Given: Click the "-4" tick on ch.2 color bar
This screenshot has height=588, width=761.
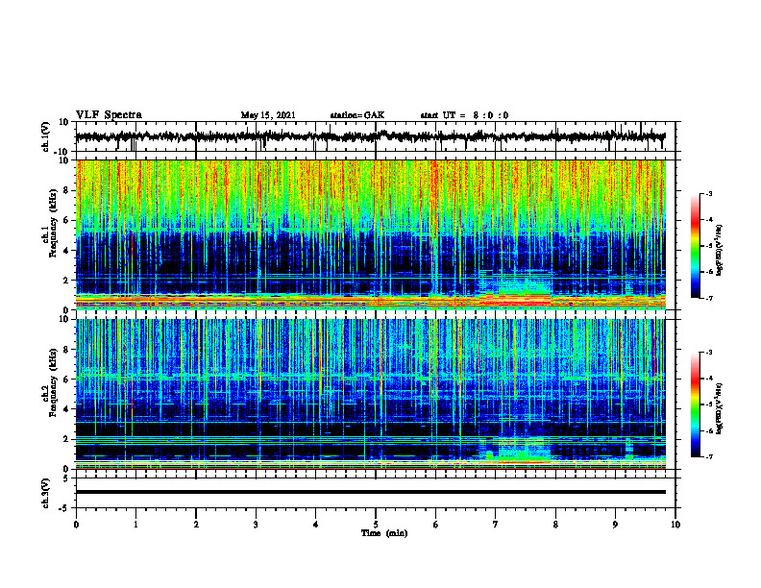Looking at the screenshot, I should [709, 379].
